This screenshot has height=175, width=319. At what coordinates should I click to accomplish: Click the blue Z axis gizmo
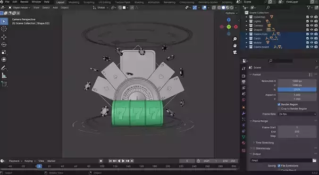pos(229,20)
